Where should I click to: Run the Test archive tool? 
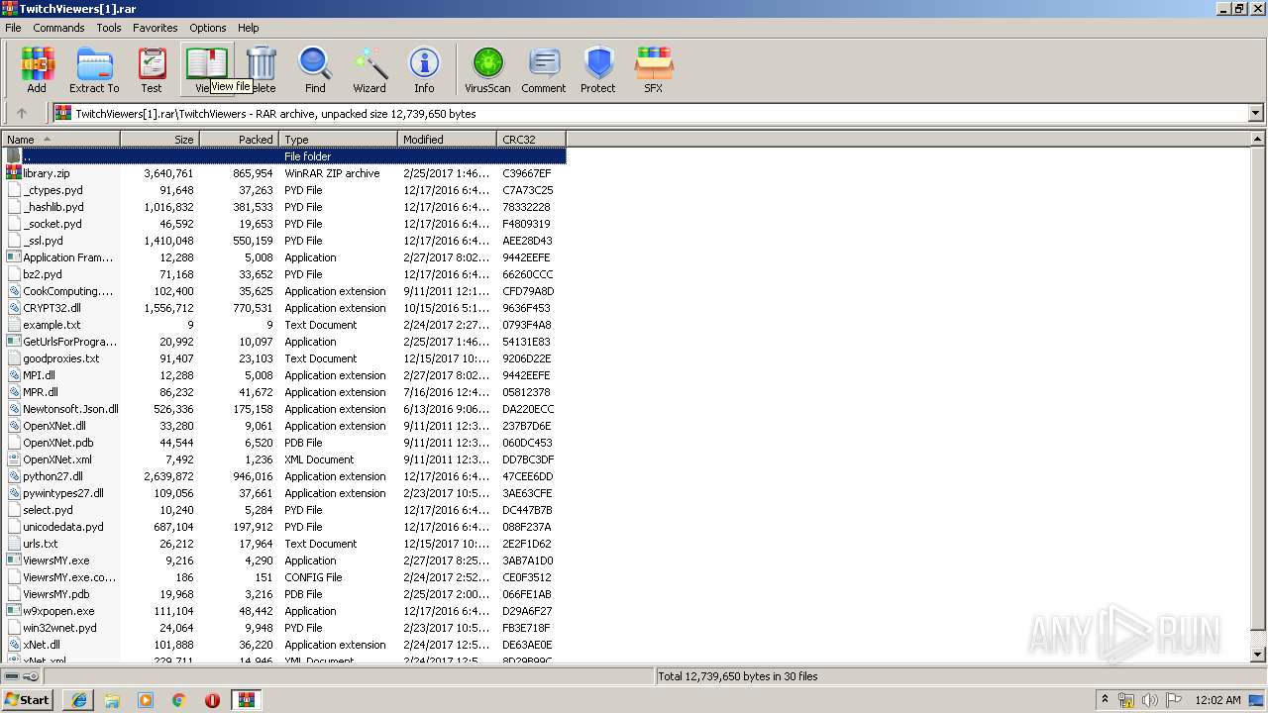pyautogui.click(x=152, y=69)
